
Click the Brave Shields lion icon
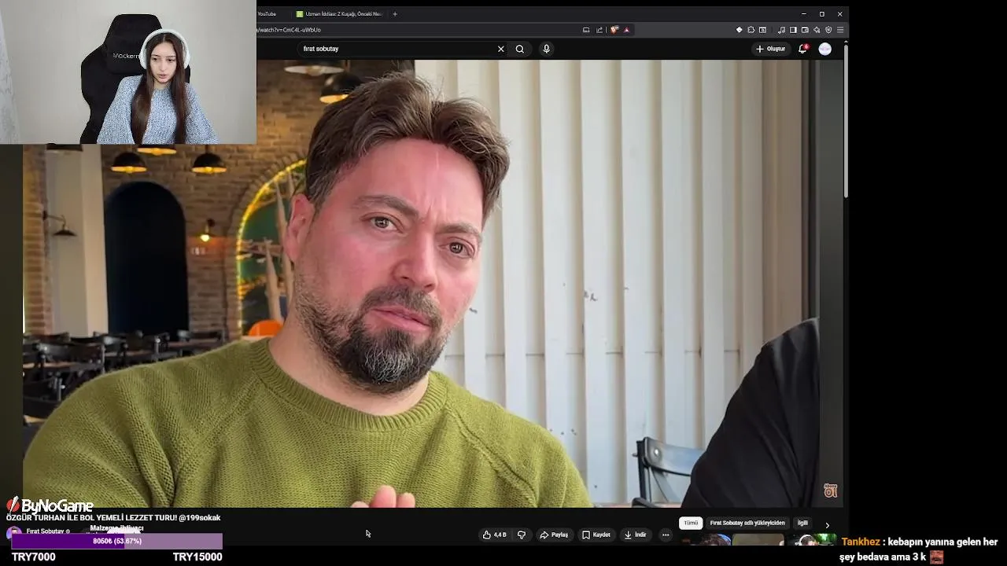coord(614,30)
